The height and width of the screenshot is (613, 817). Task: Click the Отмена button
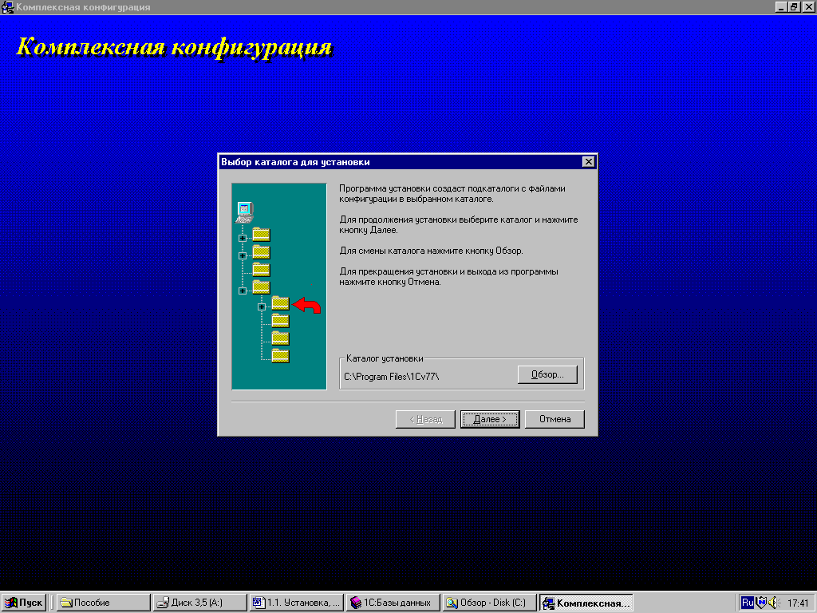[x=555, y=419]
